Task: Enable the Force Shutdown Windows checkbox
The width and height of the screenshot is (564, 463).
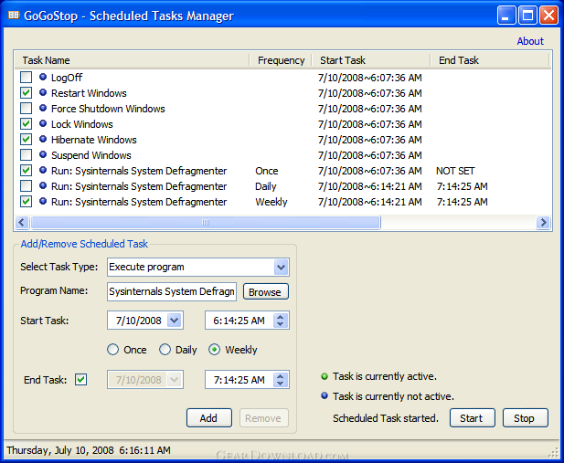Action: [26, 108]
